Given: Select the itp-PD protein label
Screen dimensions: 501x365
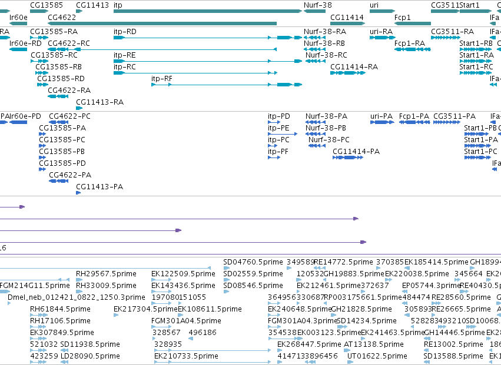Looking at the screenshot, I should tap(279, 116).
